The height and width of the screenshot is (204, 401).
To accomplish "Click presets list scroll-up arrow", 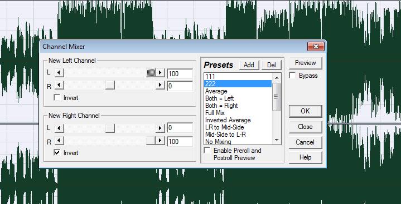I will point(277,77).
